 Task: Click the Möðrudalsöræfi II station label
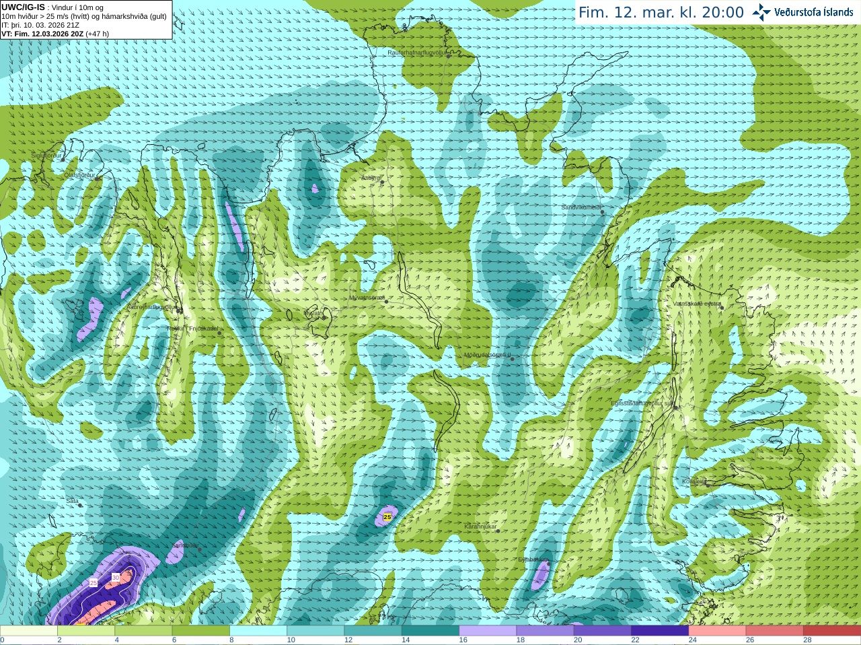(x=488, y=355)
